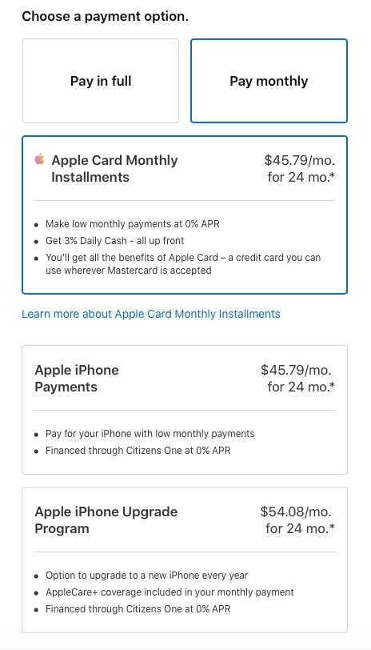
Task: Open Learn more about Apple Card Monthly Installments
Action: (x=150, y=314)
